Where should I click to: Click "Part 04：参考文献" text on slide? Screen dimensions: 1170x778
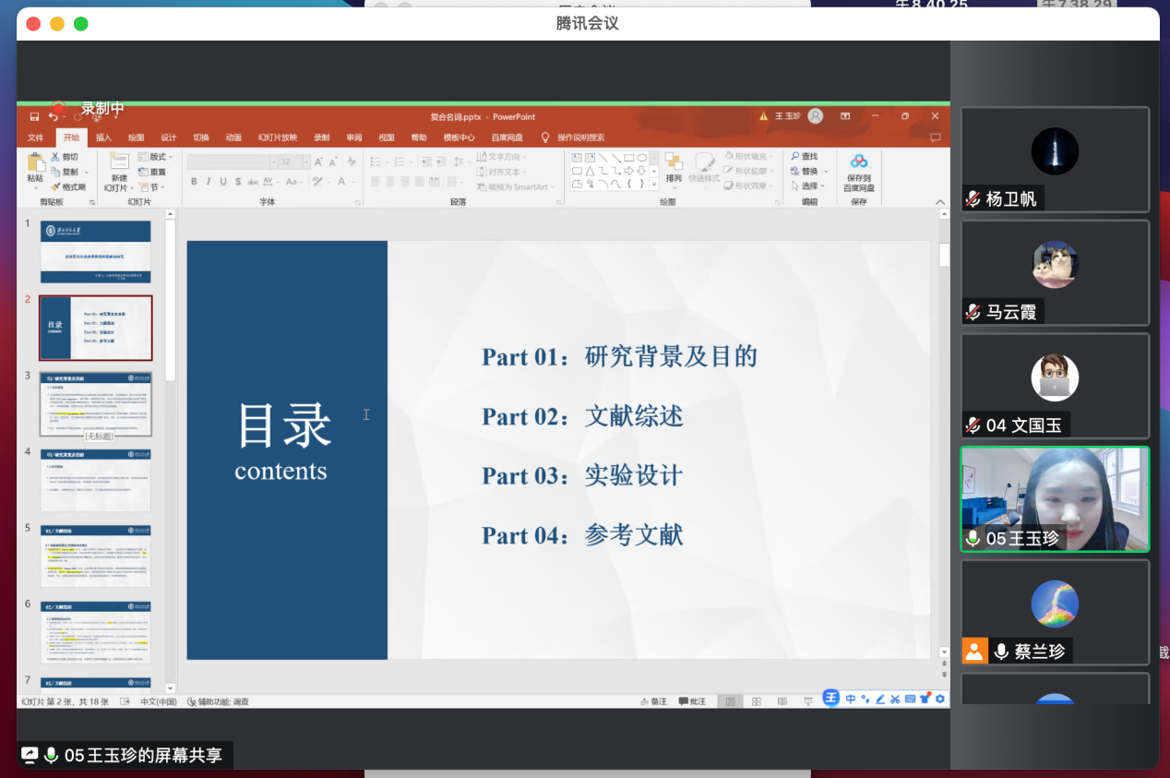[x=582, y=534]
